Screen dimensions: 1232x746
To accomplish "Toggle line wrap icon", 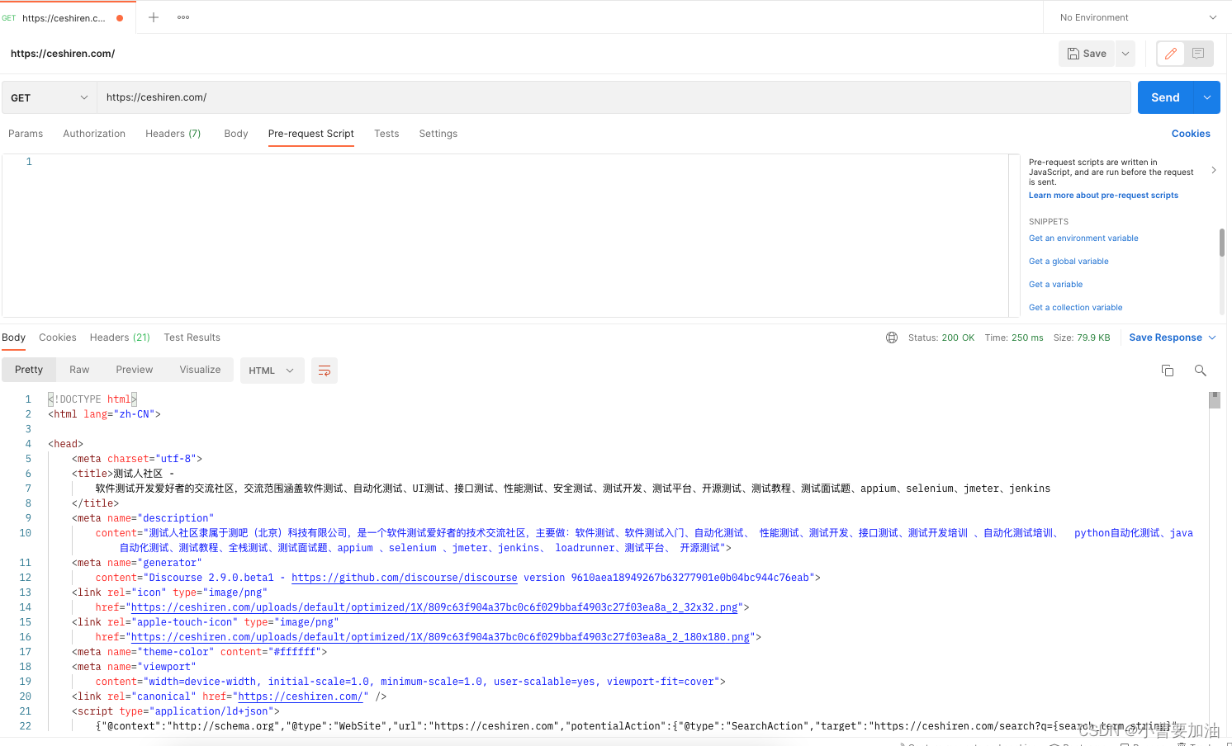I will point(325,371).
